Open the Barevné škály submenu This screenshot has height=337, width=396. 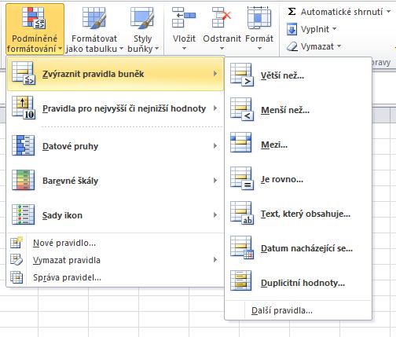[115, 181]
